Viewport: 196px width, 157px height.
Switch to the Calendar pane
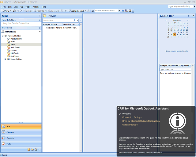(21, 132)
